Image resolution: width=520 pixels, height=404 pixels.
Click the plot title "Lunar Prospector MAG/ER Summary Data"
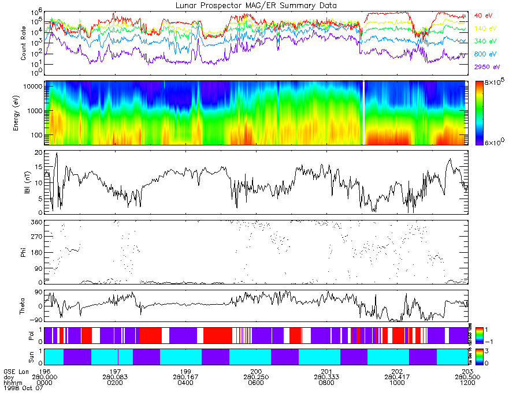[256, 5]
